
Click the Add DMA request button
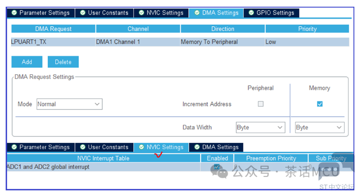point(27,62)
